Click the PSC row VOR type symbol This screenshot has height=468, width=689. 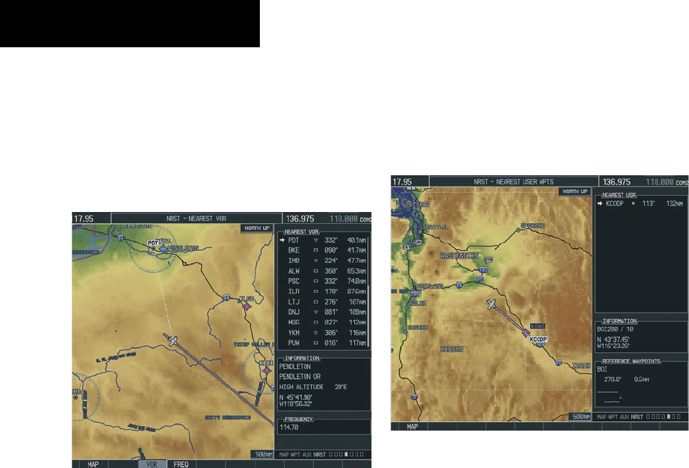click(316, 281)
